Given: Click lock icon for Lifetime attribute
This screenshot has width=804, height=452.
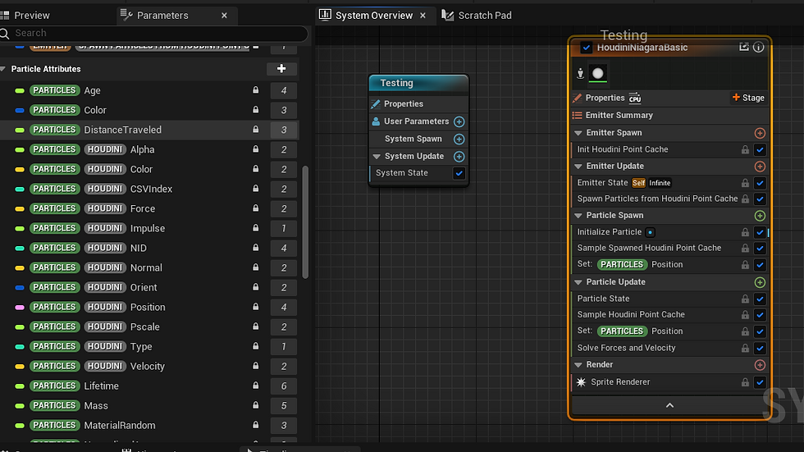Looking at the screenshot, I should pos(255,386).
